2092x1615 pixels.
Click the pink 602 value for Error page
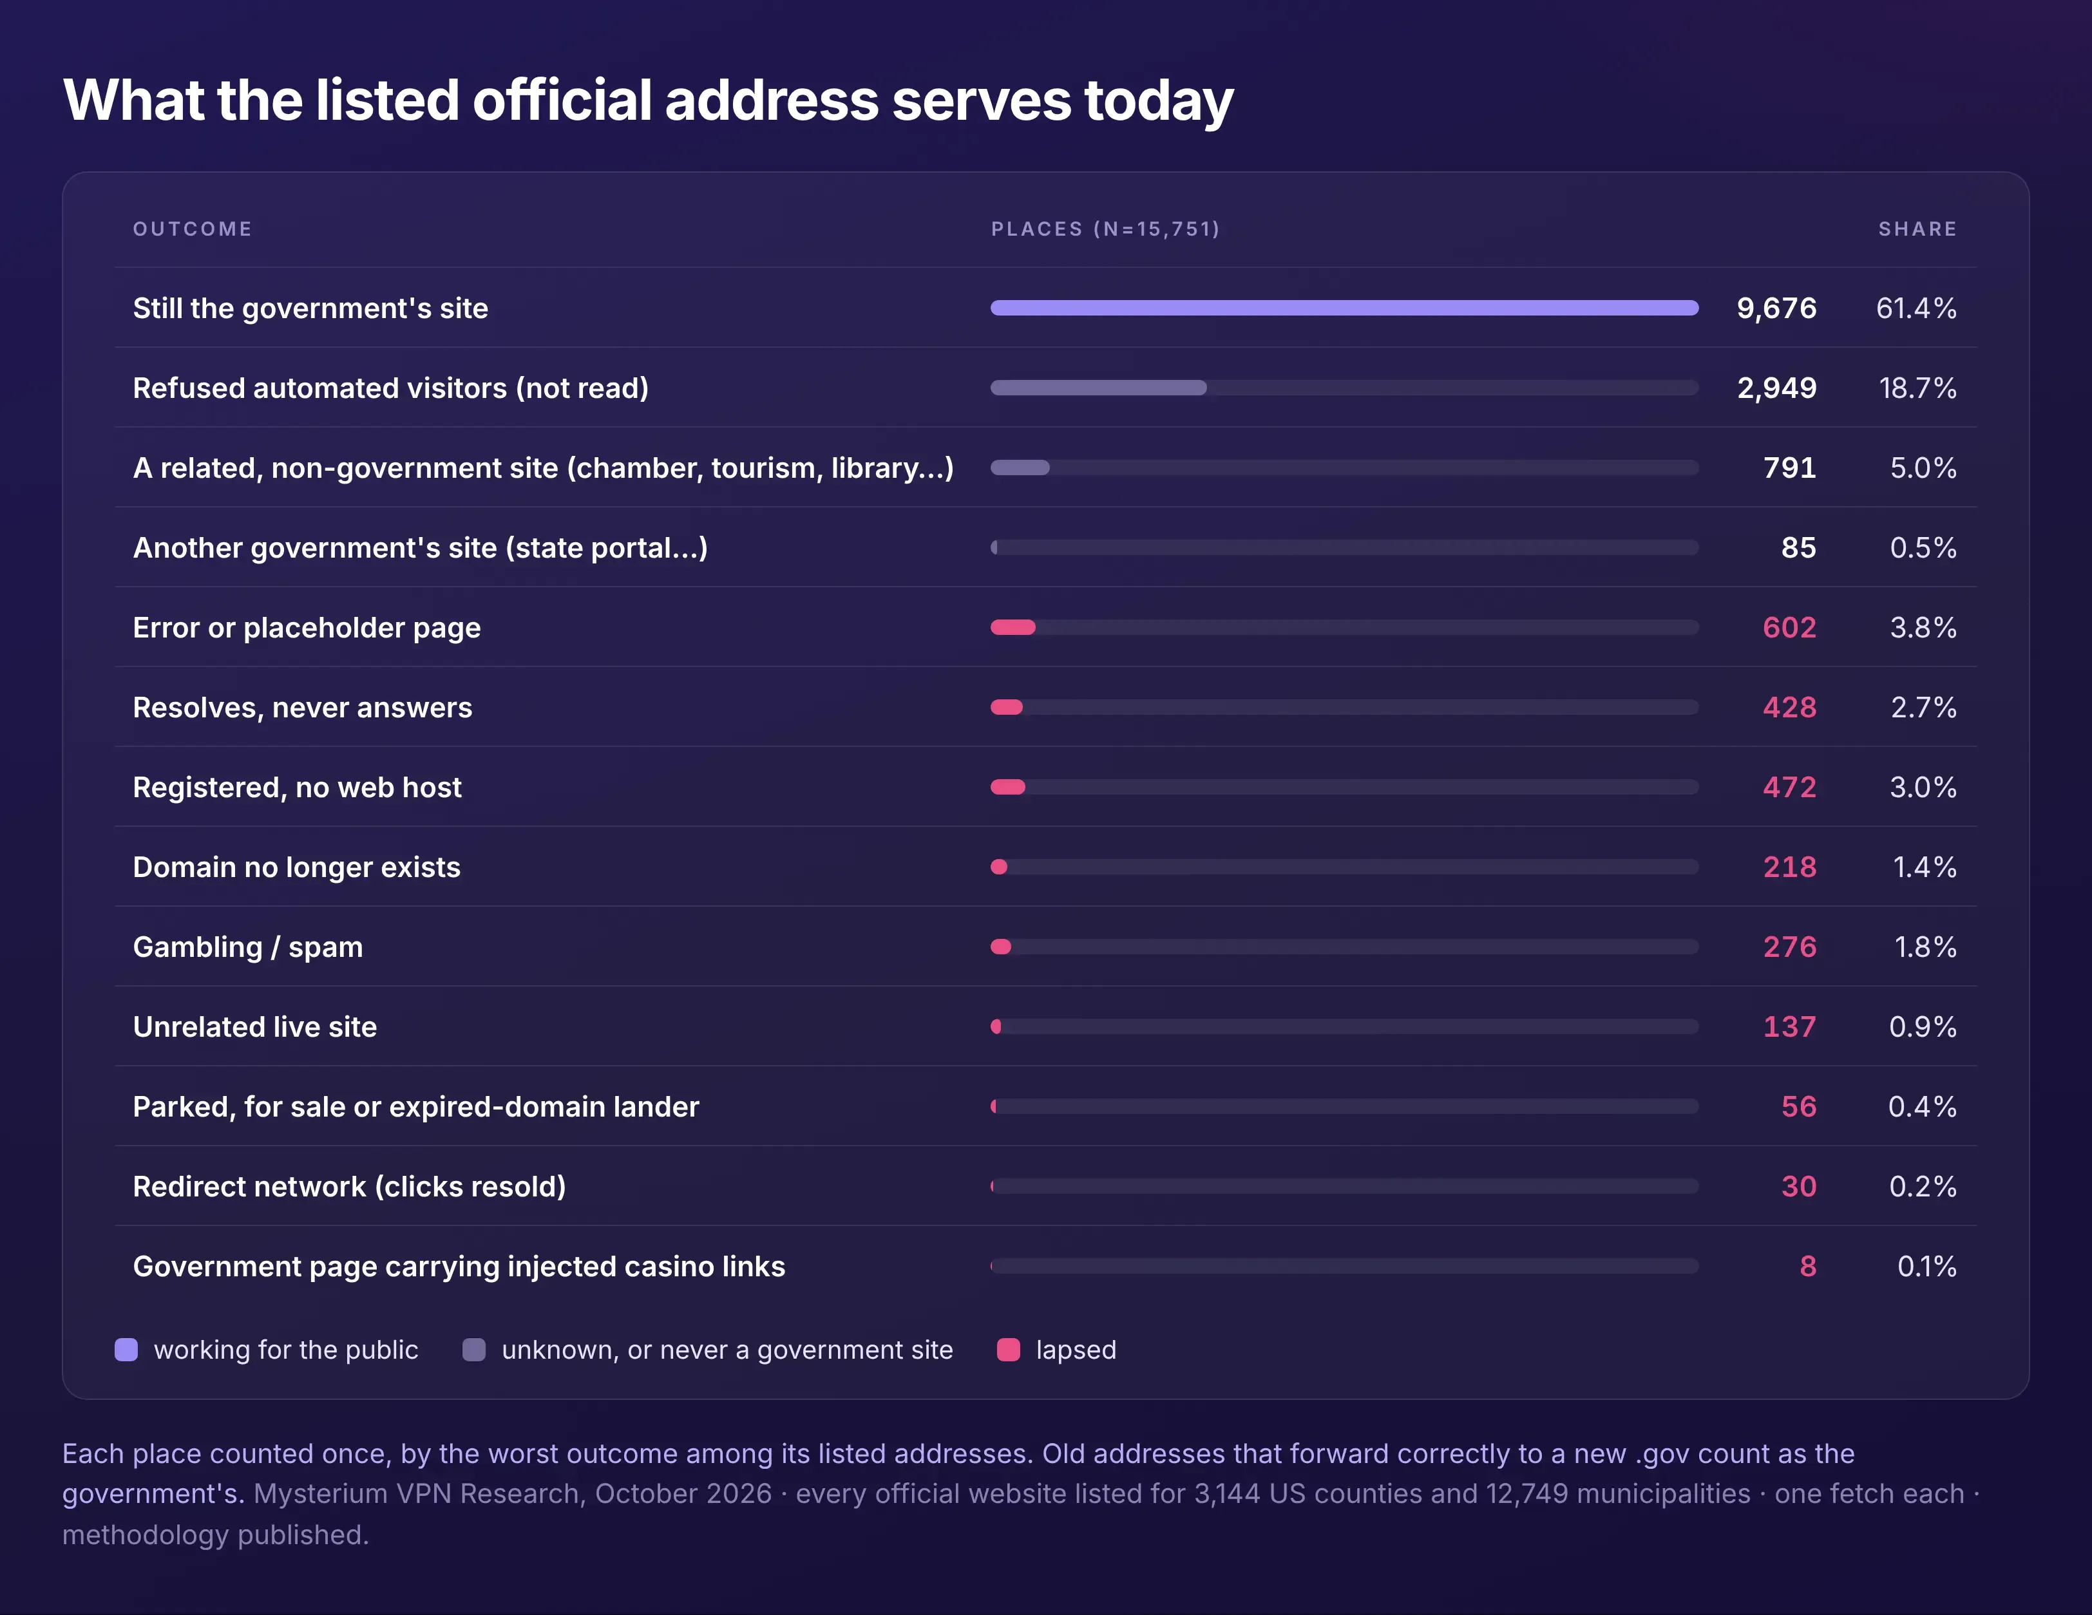tap(1789, 627)
